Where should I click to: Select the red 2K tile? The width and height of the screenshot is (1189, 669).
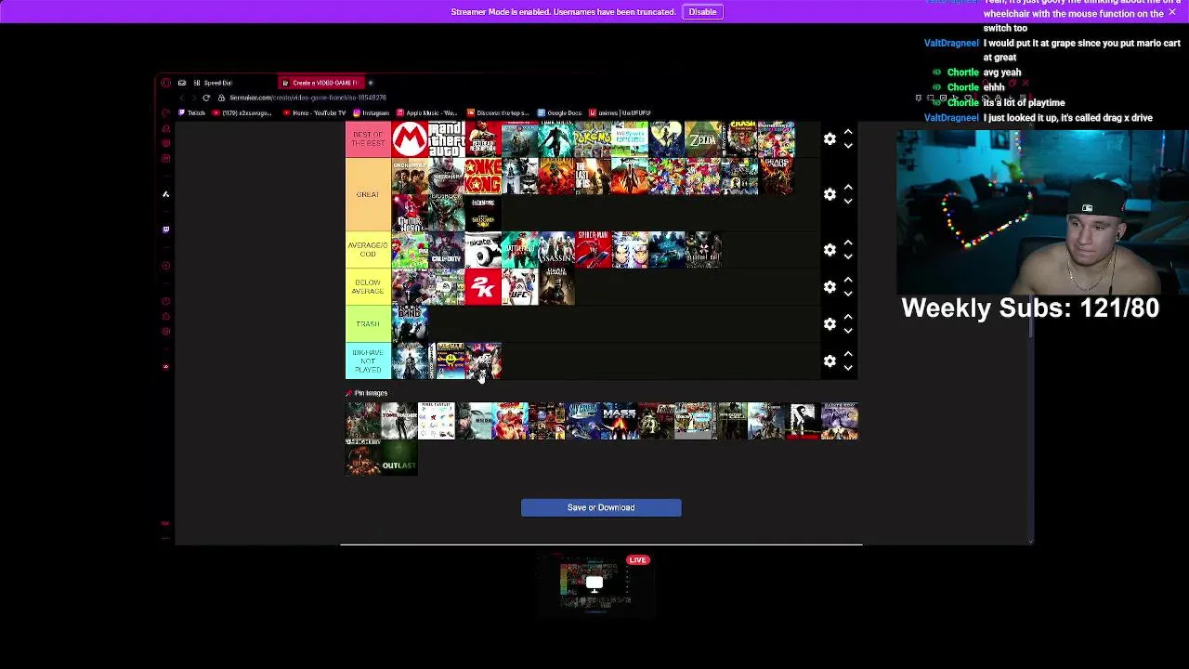[483, 287]
